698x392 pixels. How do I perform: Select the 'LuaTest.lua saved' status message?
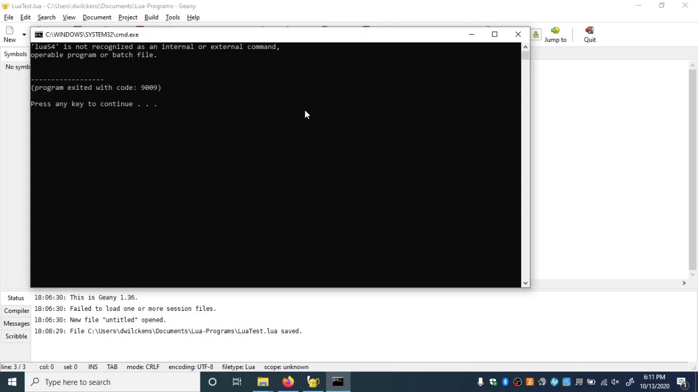pos(168,331)
